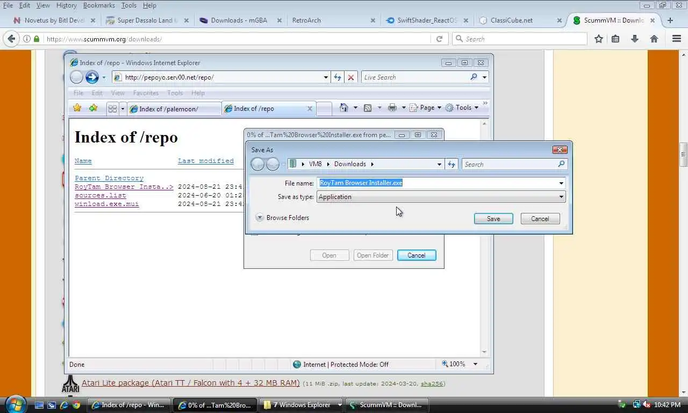This screenshot has width=688, height=413.
Task: Click the Save As search magnifier icon
Action: (561, 164)
